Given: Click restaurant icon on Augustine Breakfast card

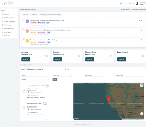Looking at the screenshot, I should pyautogui.click(x=24, y=91).
